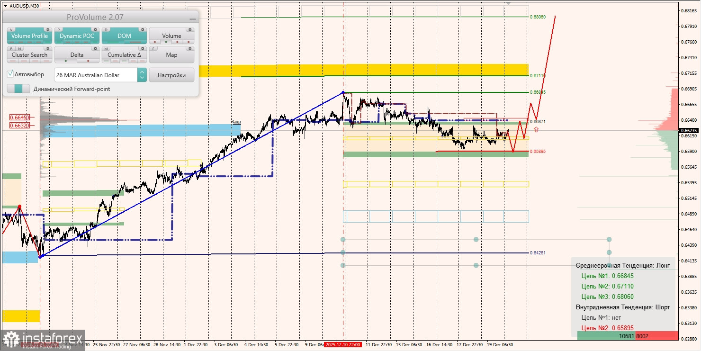Expand the AUDUSD,M30 chart dropdown arrow
Image resolution: width=701 pixels, height=351 pixels.
[5, 5]
